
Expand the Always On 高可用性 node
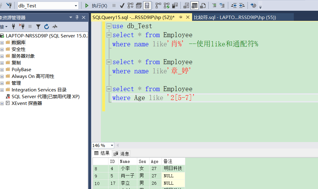(x=2, y=76)
